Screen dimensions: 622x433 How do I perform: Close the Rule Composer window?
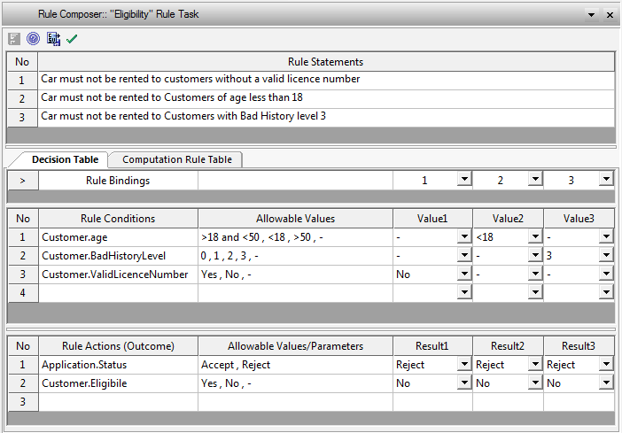(x=610, y=15)
